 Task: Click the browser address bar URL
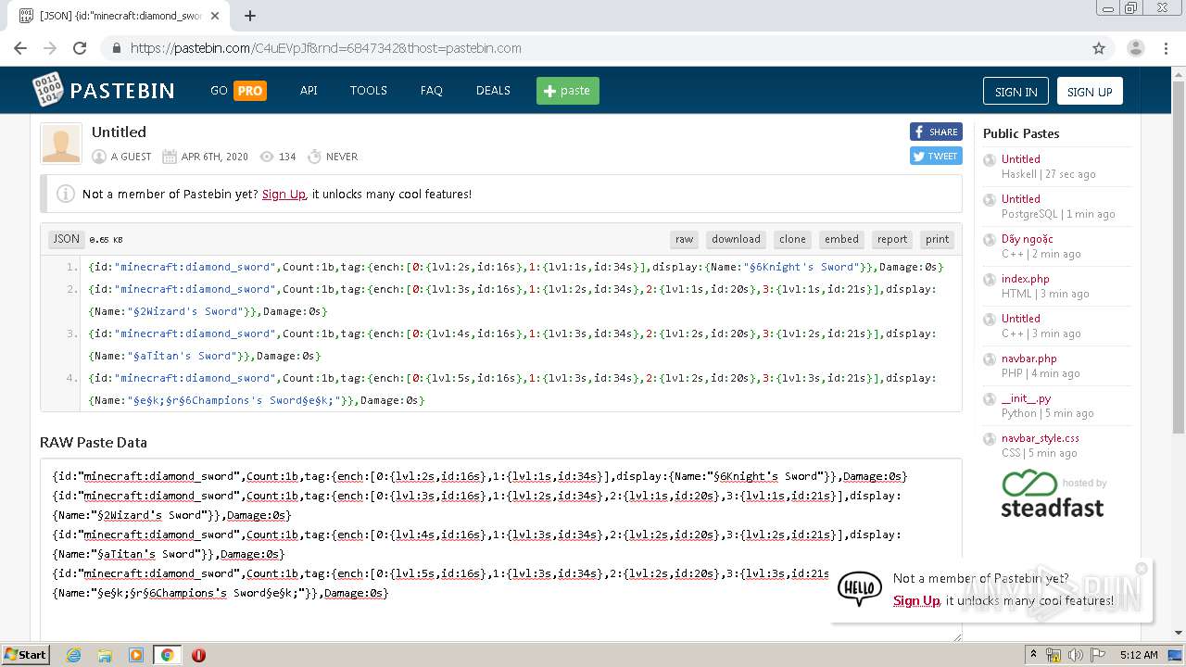pos(325,48)
